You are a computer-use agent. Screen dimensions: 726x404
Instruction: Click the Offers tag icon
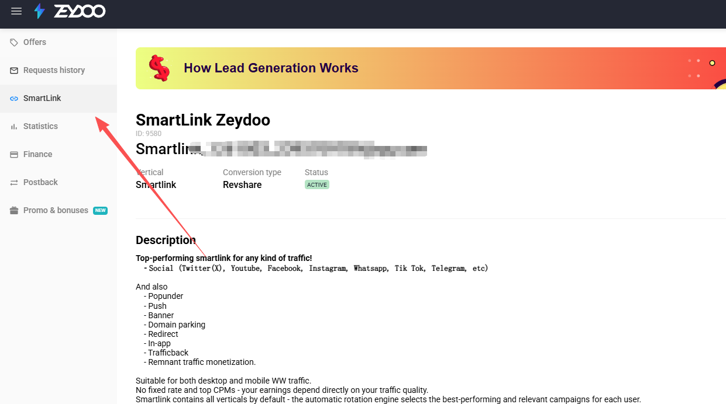pos(14,42)
